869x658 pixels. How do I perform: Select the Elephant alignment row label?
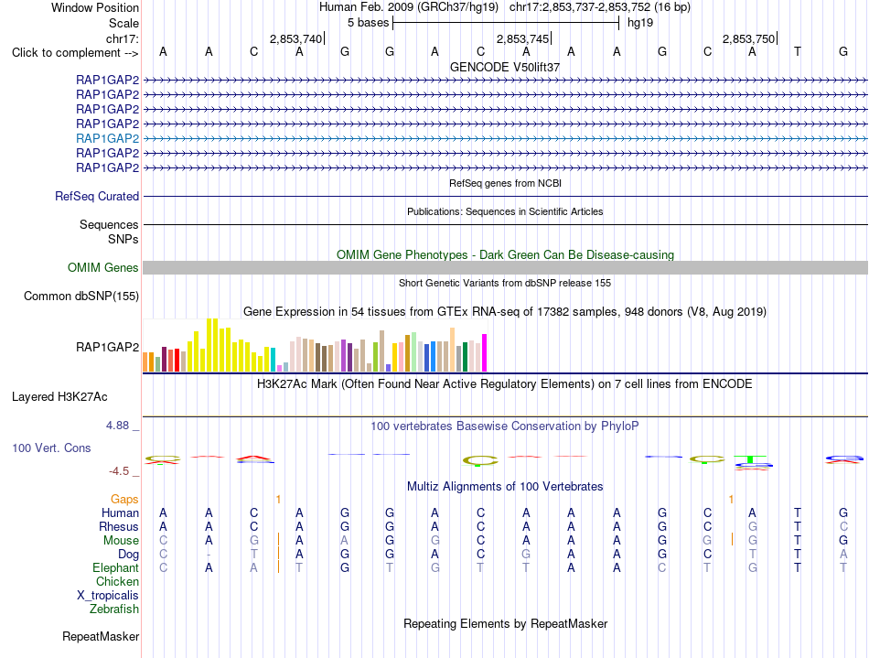pyautogui.click(x=116, y=568)
